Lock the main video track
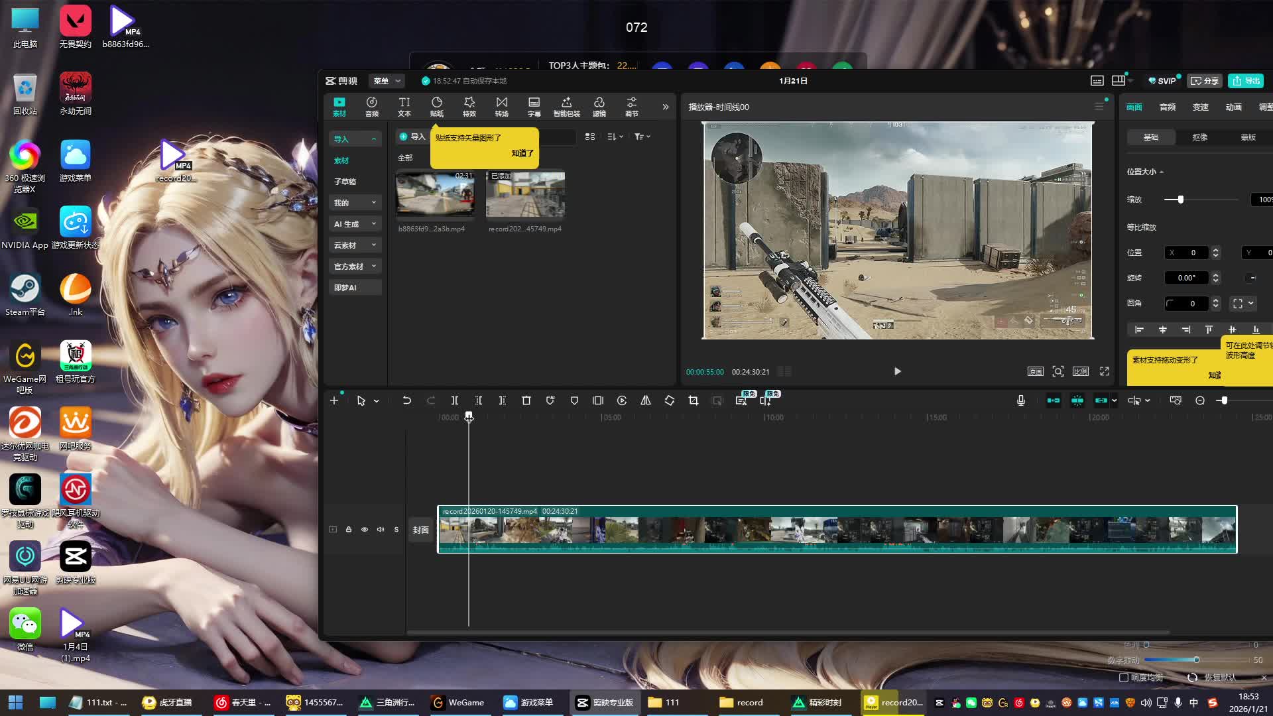 click(349, 530)
